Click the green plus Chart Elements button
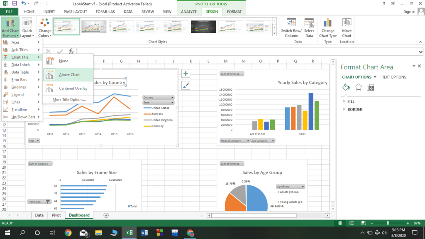This screenshot has height=239, width=425. click(186, 74)
